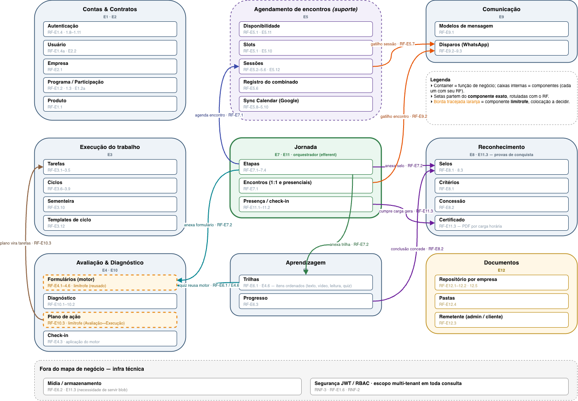Screen dimensions: 578x401
Task: Select the Sessões component box
Action: [306, 66]
